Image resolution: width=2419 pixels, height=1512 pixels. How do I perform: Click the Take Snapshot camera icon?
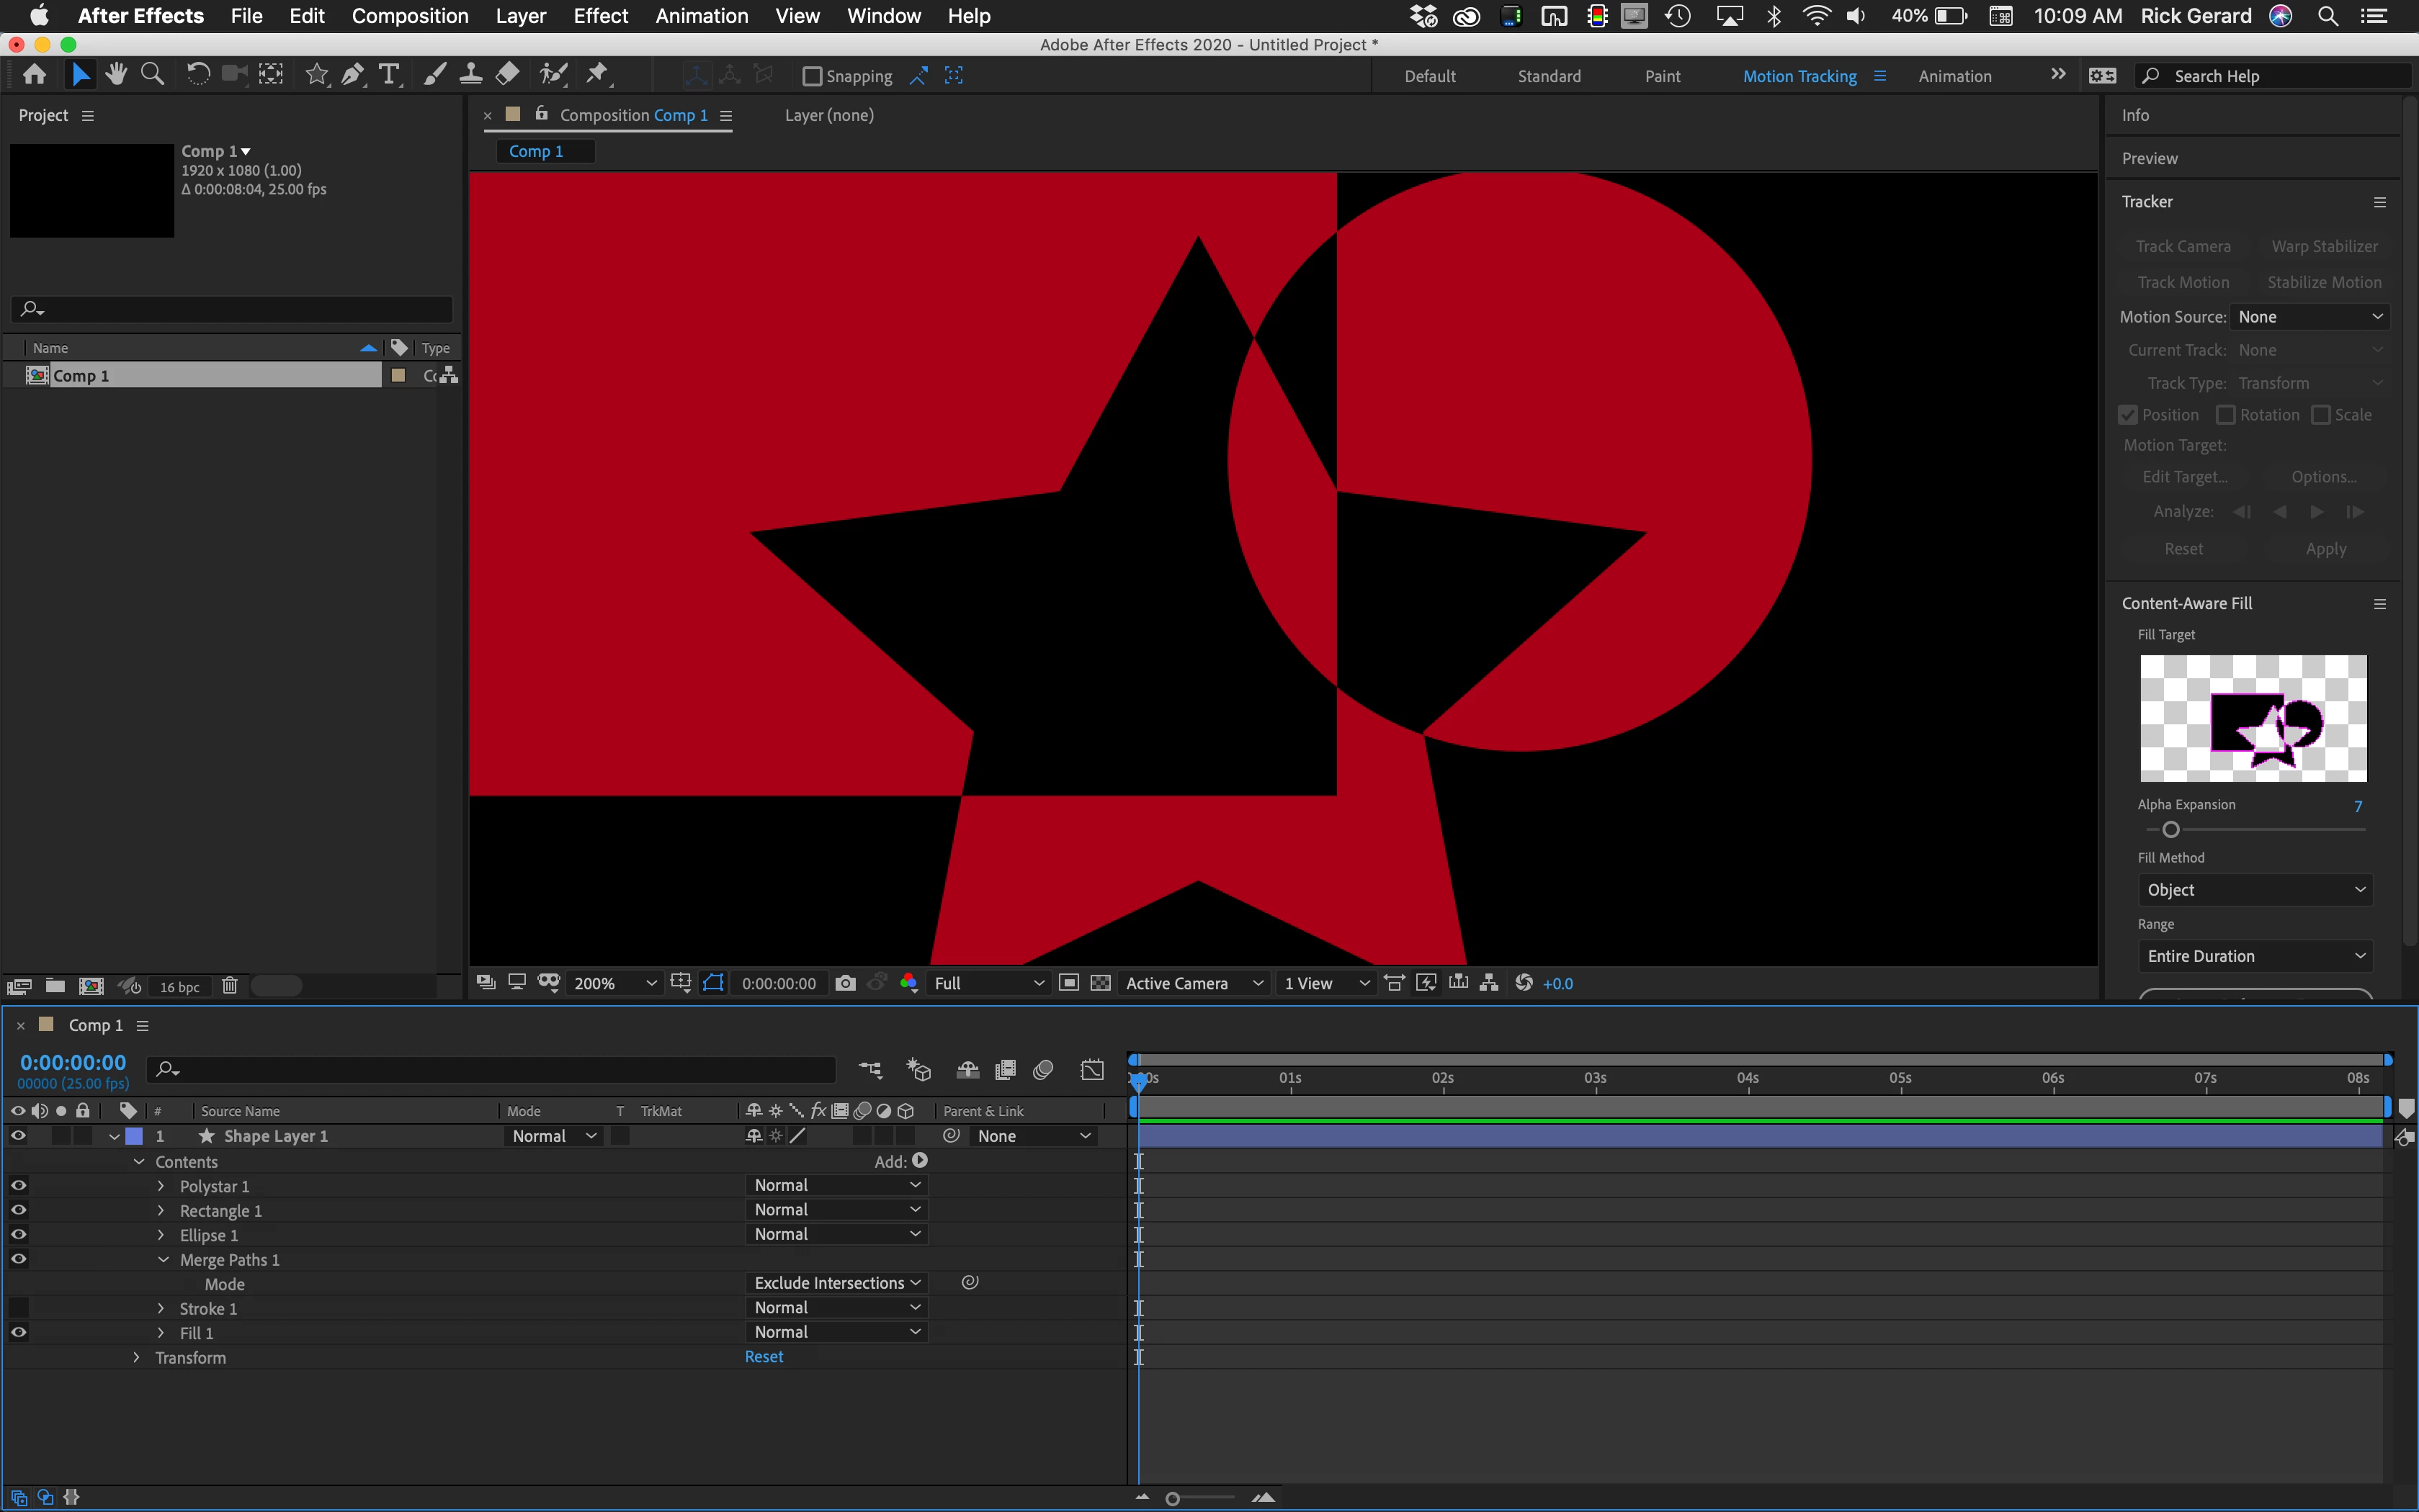tap(845, 983)
